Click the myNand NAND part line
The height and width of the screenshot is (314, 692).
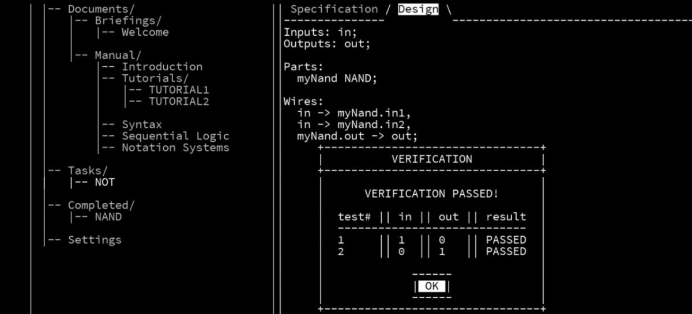coord(336,78)
